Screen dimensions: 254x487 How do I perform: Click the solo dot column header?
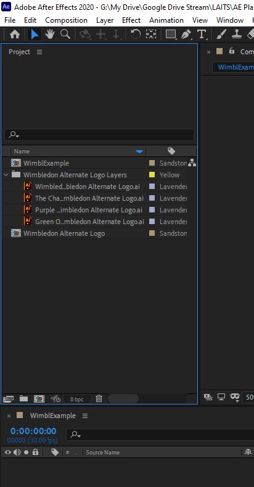(x=26, y=452)
